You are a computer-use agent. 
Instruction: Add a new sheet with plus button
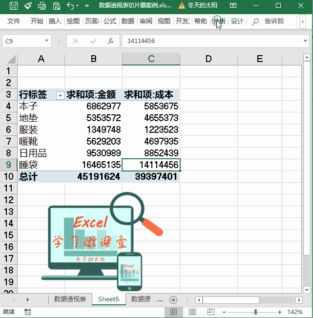point(173,300)
